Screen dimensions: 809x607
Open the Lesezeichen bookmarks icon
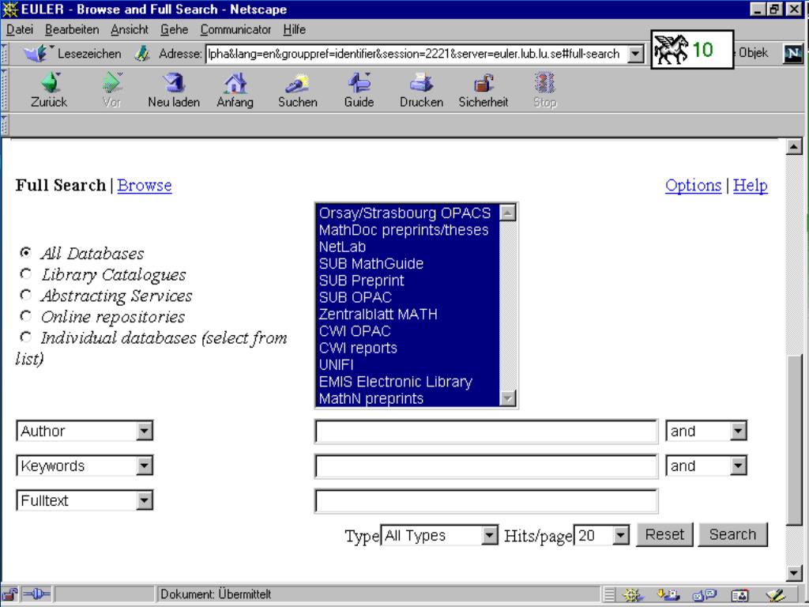(37, 53)
